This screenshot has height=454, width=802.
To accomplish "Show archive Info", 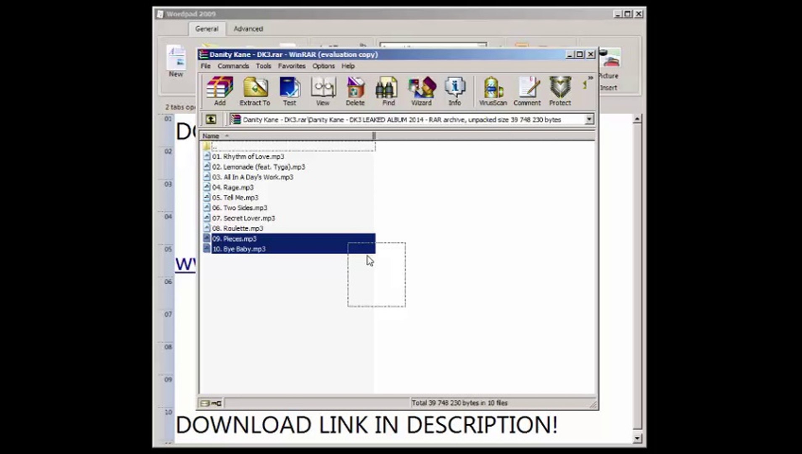I will pos(454,91).
